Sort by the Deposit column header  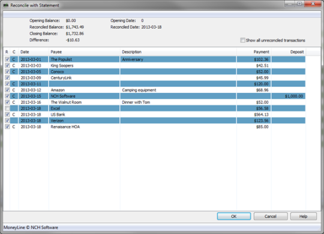click(x=289, y=52)
